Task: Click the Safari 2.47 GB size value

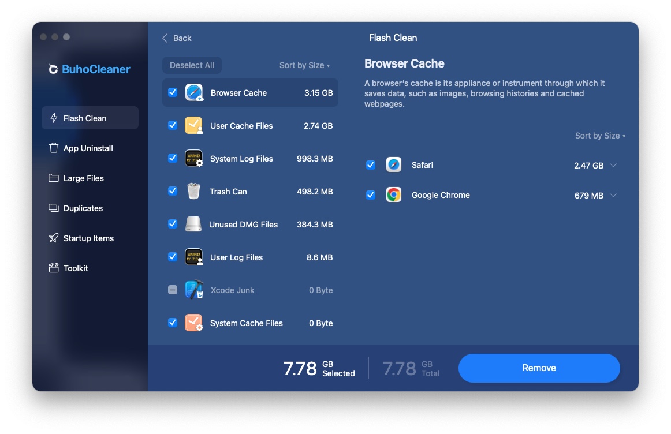Action: (x=588, y=166)
